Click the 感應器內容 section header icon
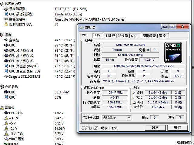The image size is (194, 145). point(2,4)
